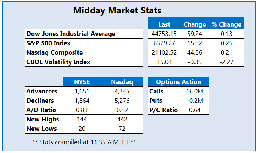The width and height of the screenshot is (259, 153).
Task: Click the Advancers row label
Action: (x=42, y=91)
